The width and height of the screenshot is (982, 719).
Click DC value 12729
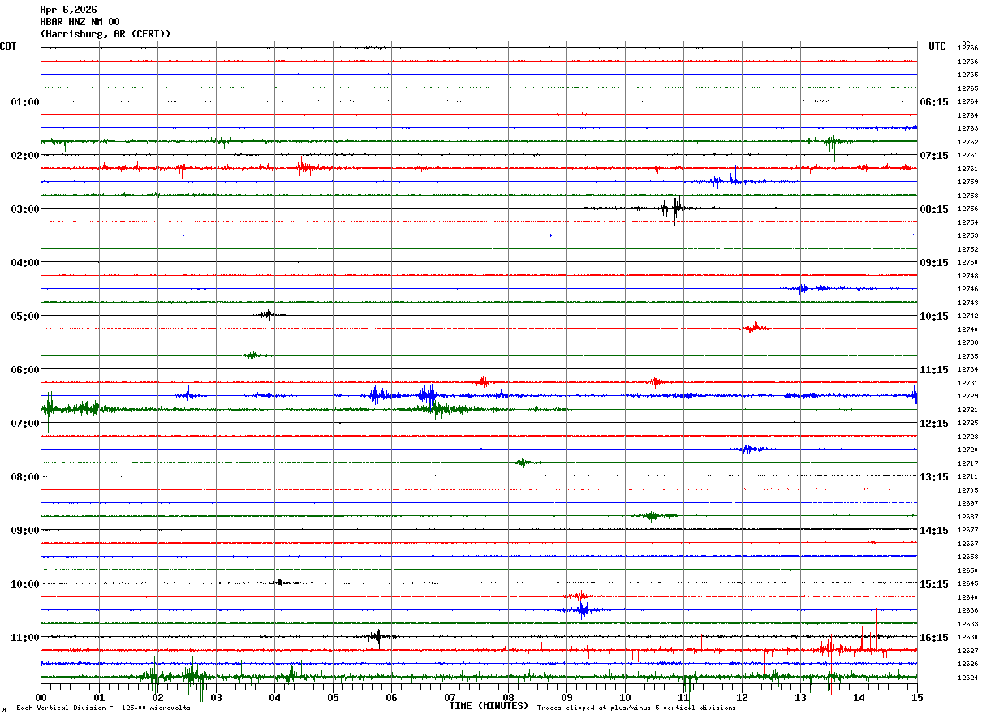(967, 397)
